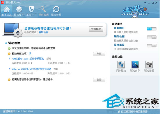Ignore the Atheros AR813X network driver update
The width and height of the screenshot is (160, 114).
click(56, 69)
